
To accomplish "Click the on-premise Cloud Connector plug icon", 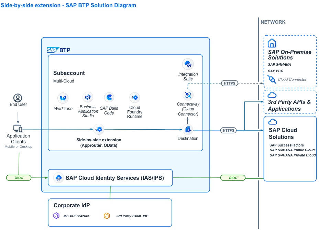I will [x=272, y=79].
